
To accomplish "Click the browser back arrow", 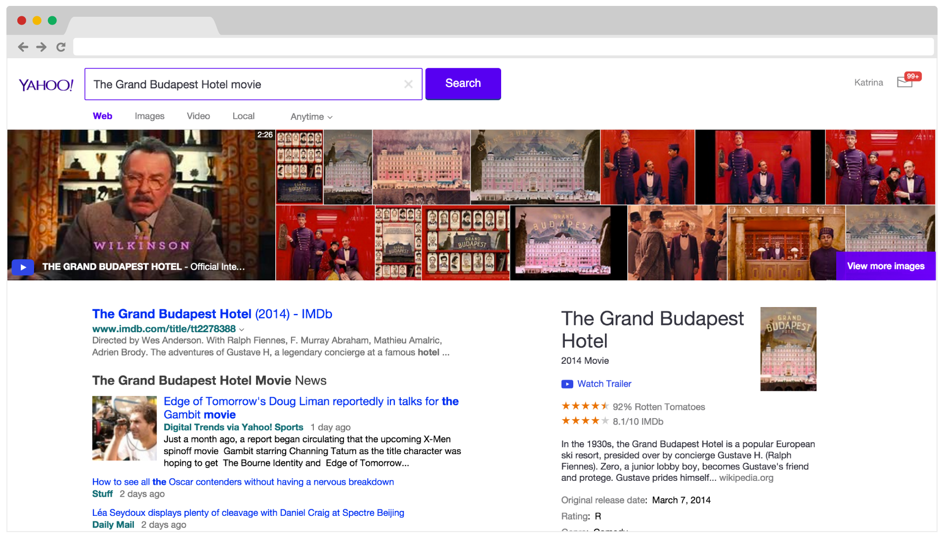I will 23,47.
